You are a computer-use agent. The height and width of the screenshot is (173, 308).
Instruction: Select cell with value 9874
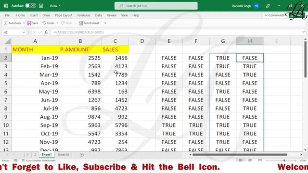click(80, 117)
